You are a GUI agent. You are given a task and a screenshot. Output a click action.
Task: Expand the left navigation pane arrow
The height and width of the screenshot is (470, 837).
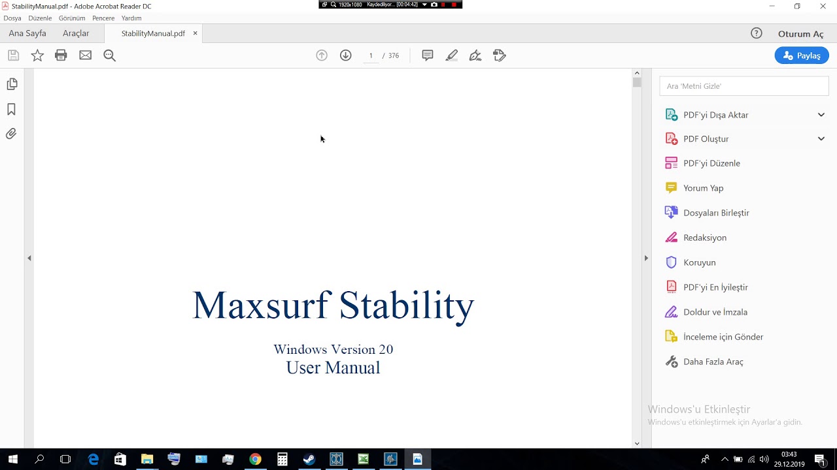29,258
